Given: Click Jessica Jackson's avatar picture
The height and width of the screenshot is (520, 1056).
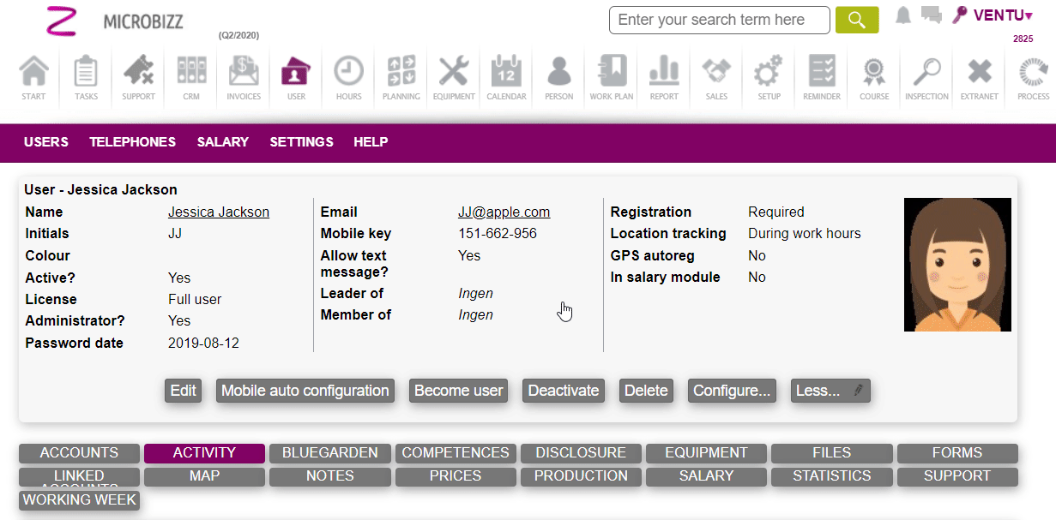Looking at the screenshot, I should pos(957,265).
